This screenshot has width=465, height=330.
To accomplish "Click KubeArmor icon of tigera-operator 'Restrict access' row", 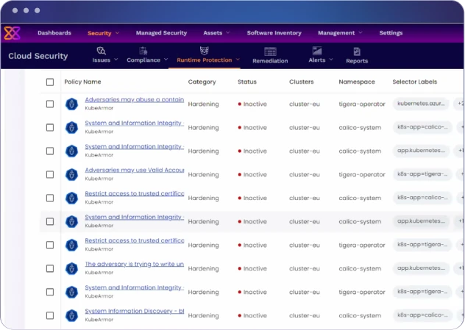I will point(71,245).
